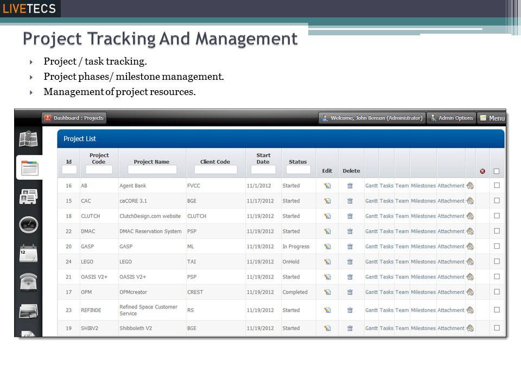The image size is (521, 391).
Task: Open the contacts card sidebar icon
Action: [x=28, y=197]
